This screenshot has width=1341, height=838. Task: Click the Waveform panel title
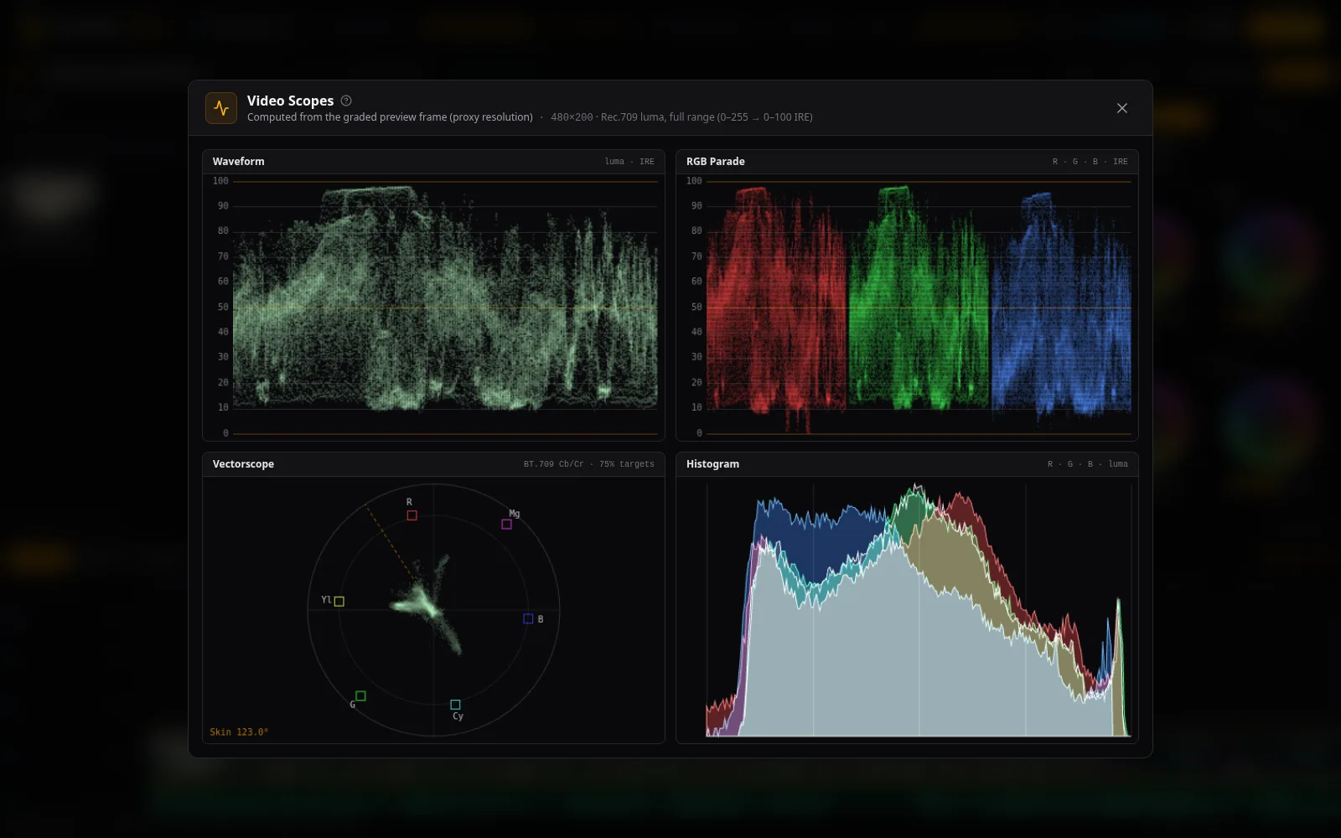[238, 162]
